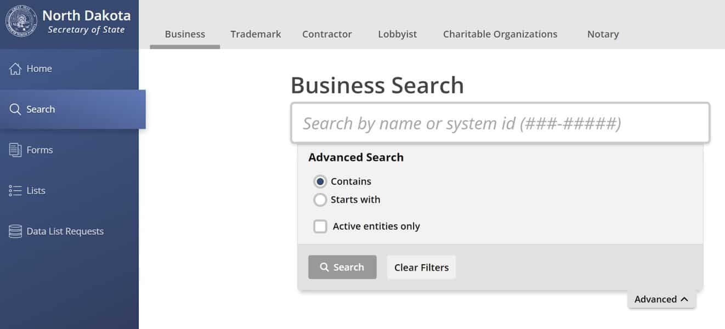Click the Clear Filters button
The image size is (725, 329).
[421, 267]
